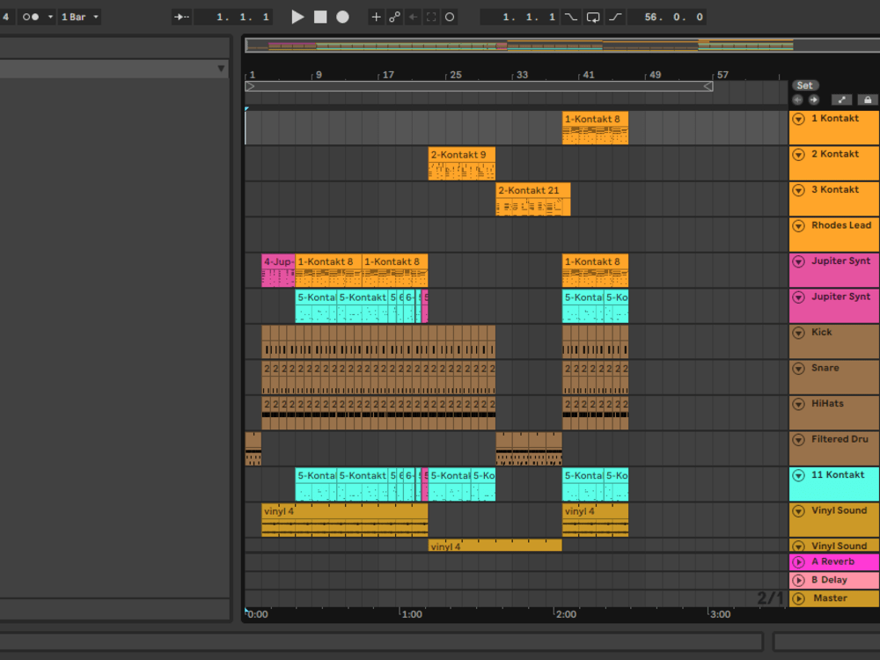Click Session Record circle icon
Viewport: 880px width, 660px height.
450,17
